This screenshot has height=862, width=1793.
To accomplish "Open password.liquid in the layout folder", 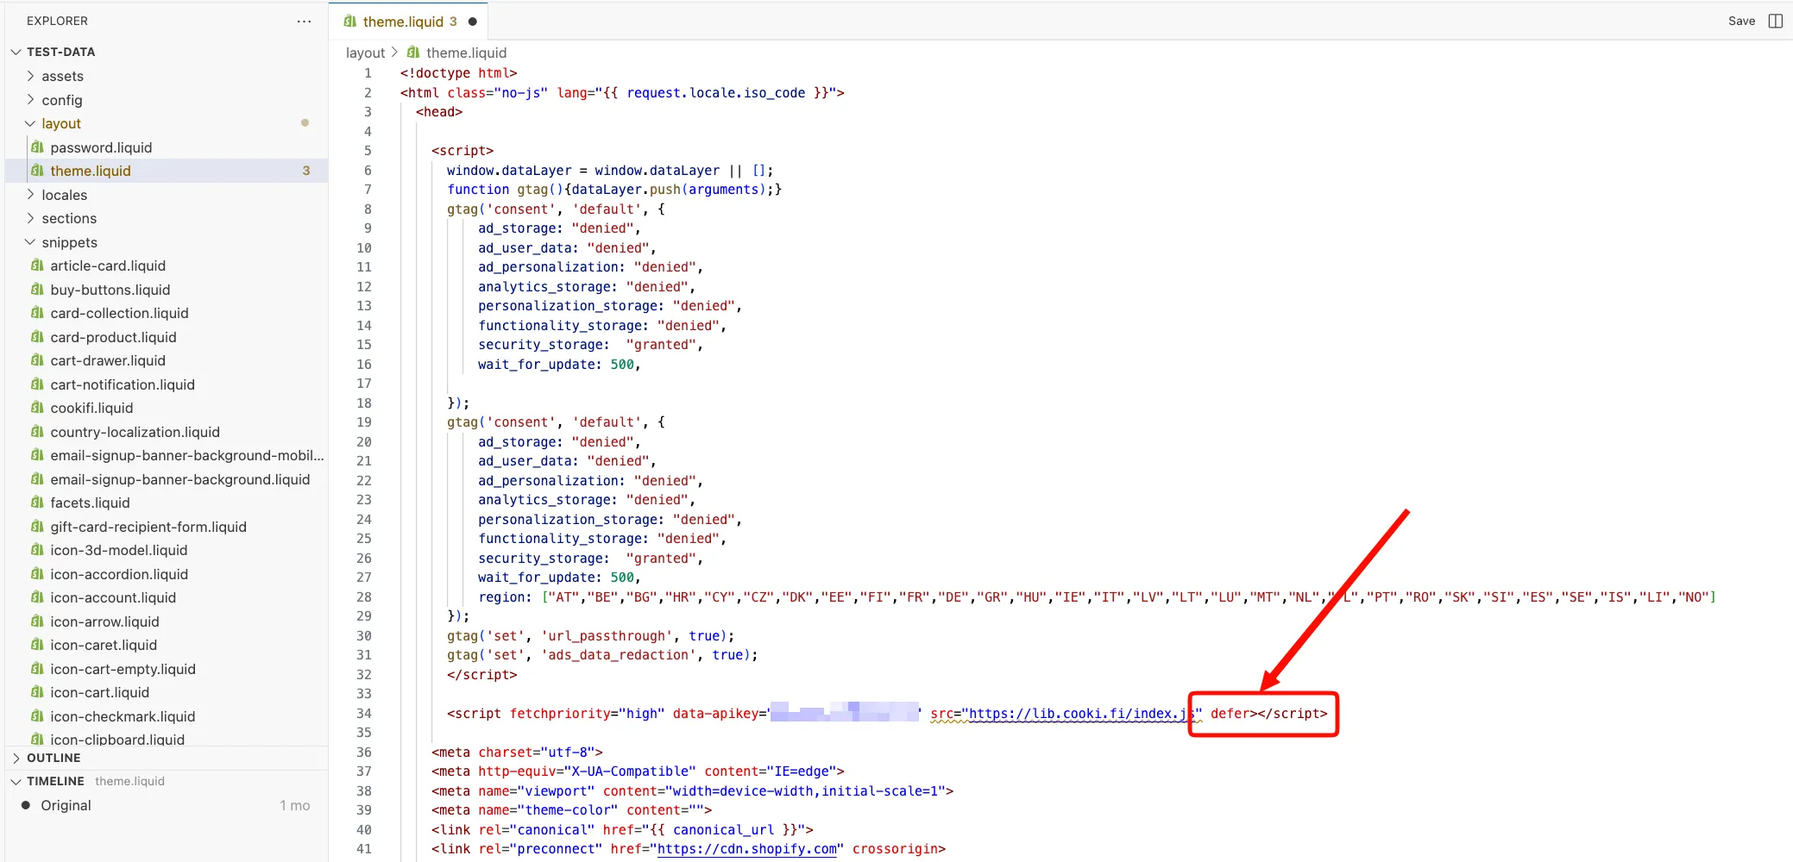I will pyautogui.click(x=101, y=147).
